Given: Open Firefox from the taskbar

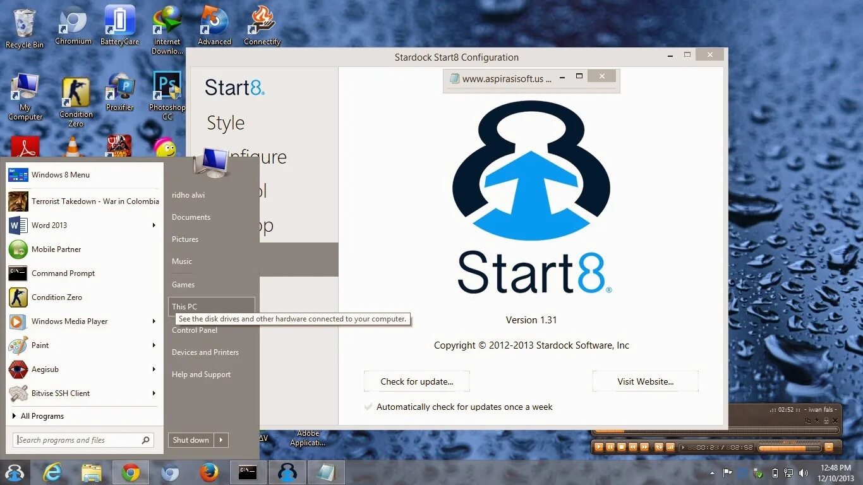Looking at the screenshot, I should pyautogui.click(x=208, y=472).
